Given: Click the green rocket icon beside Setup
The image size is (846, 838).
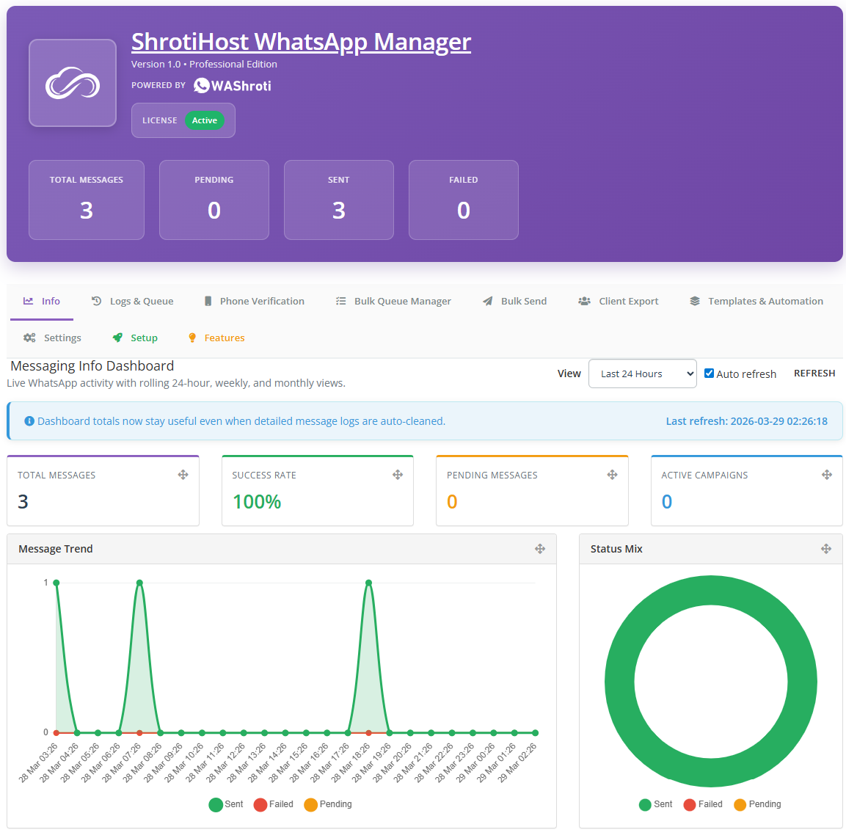Looking at the screenshot, I should point(116,338).
